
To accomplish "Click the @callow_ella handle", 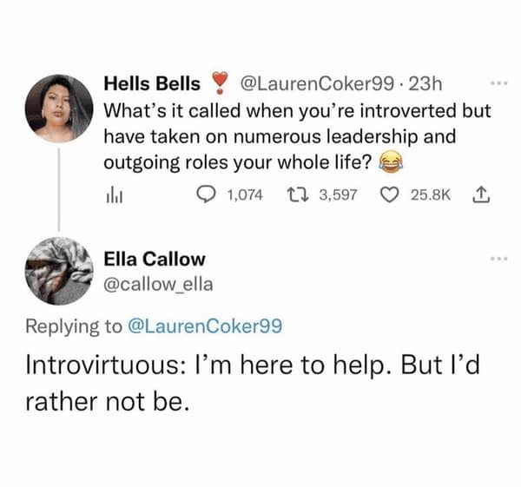I will (158, 283).
